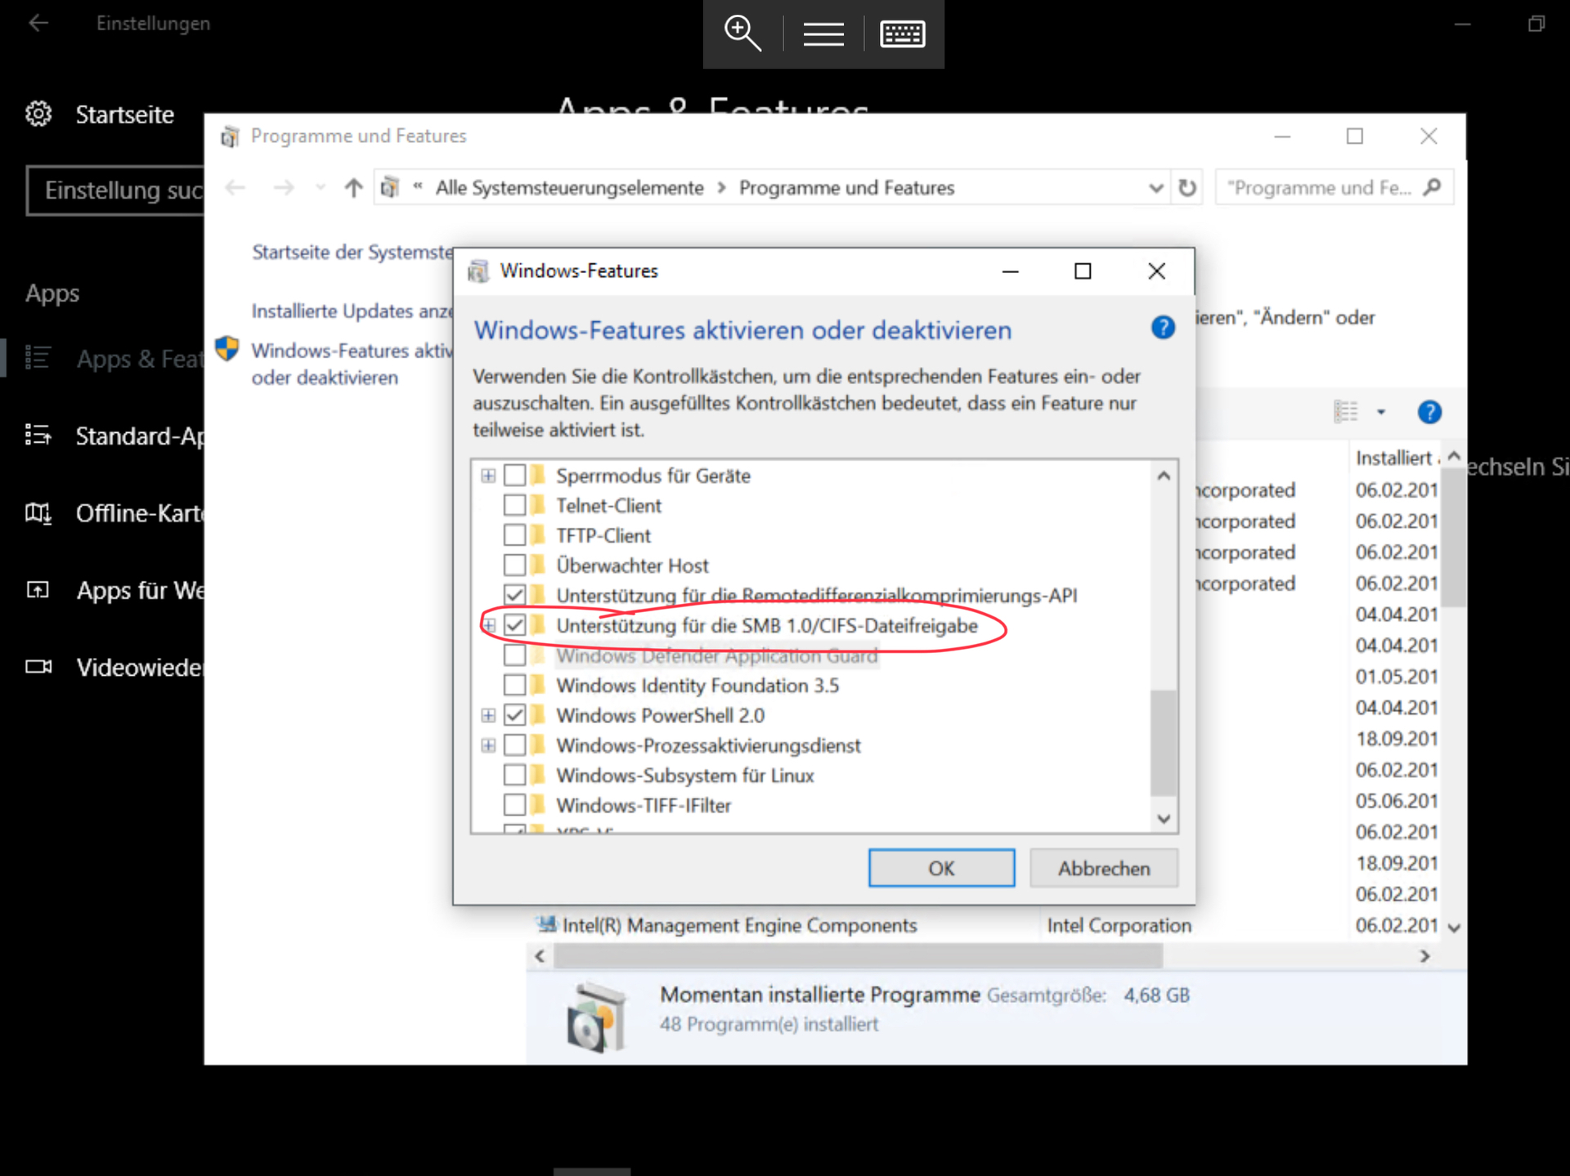1570x1176 pixels.
Task: Click the shield icon beside Windows-Features aktivieren
Action: (227, 349)
